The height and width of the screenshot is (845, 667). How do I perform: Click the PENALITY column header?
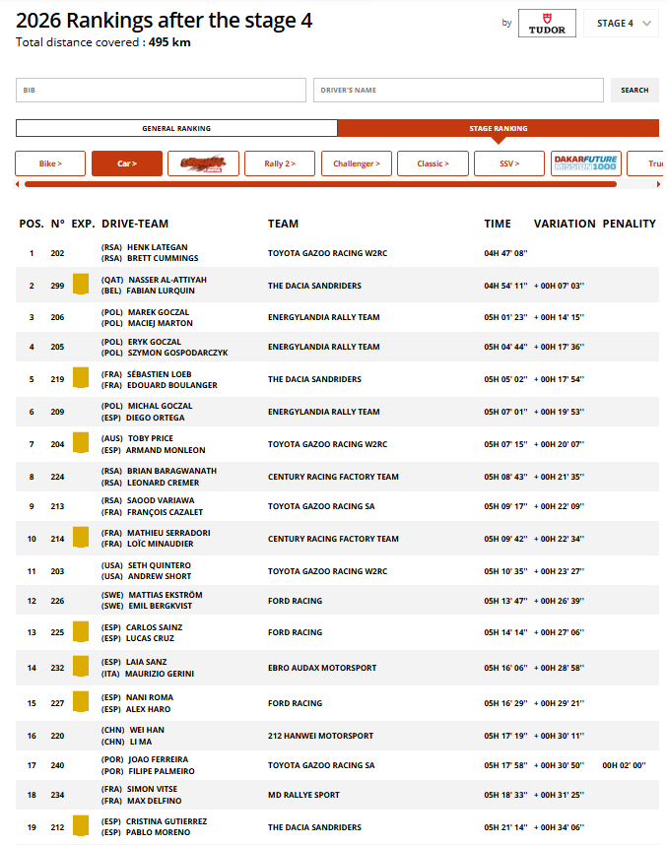630,224
